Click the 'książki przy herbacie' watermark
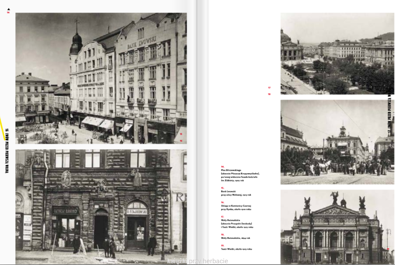 [197, 261]
